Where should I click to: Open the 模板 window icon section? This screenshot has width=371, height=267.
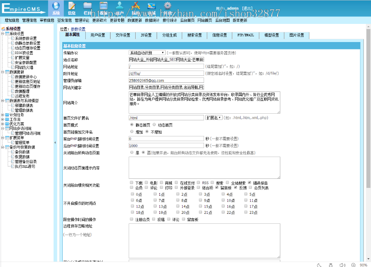[103, 8]
